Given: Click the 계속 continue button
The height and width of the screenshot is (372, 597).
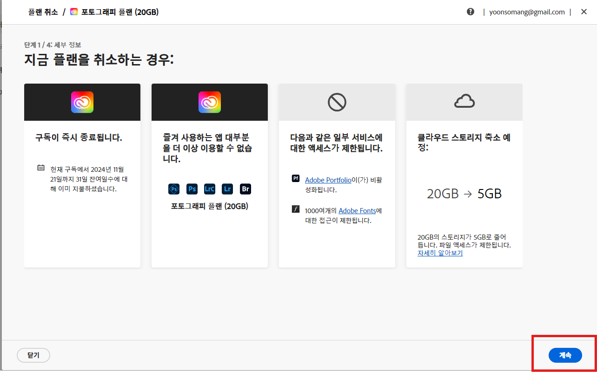Looking at the screenshot, I should (x=565, y=355).
